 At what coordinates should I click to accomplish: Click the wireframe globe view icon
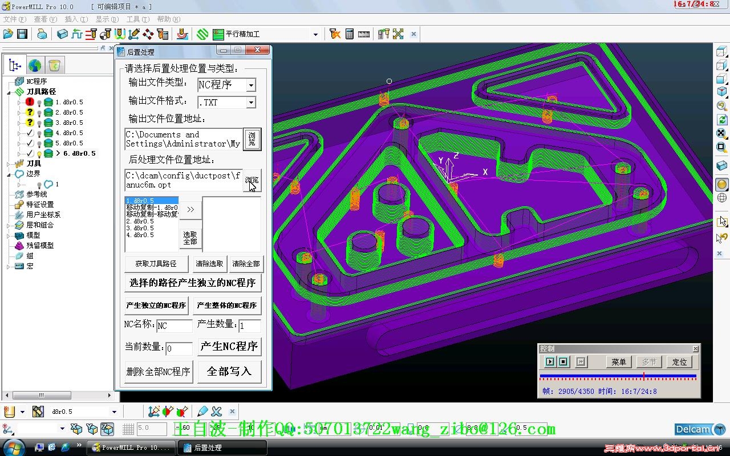(722, 198)
